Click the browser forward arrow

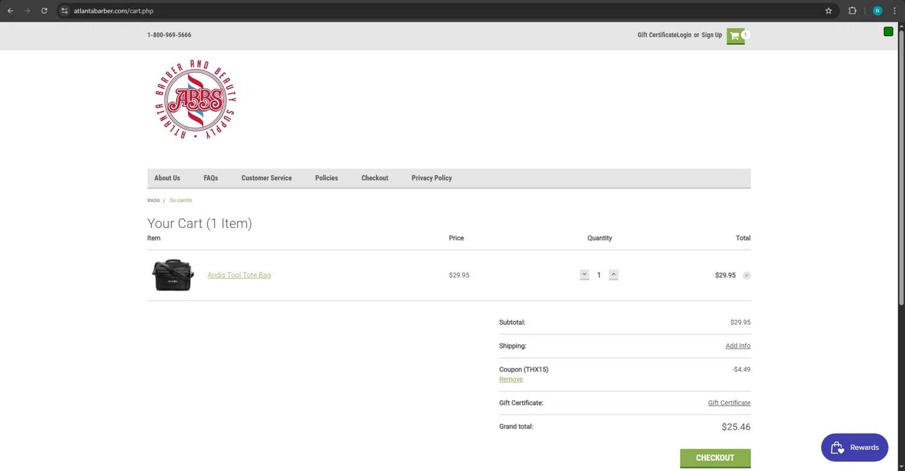27,11
